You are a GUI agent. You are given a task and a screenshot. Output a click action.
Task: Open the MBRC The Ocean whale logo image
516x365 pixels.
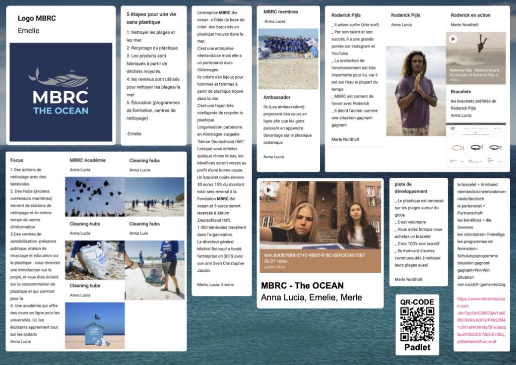[61, 92]
